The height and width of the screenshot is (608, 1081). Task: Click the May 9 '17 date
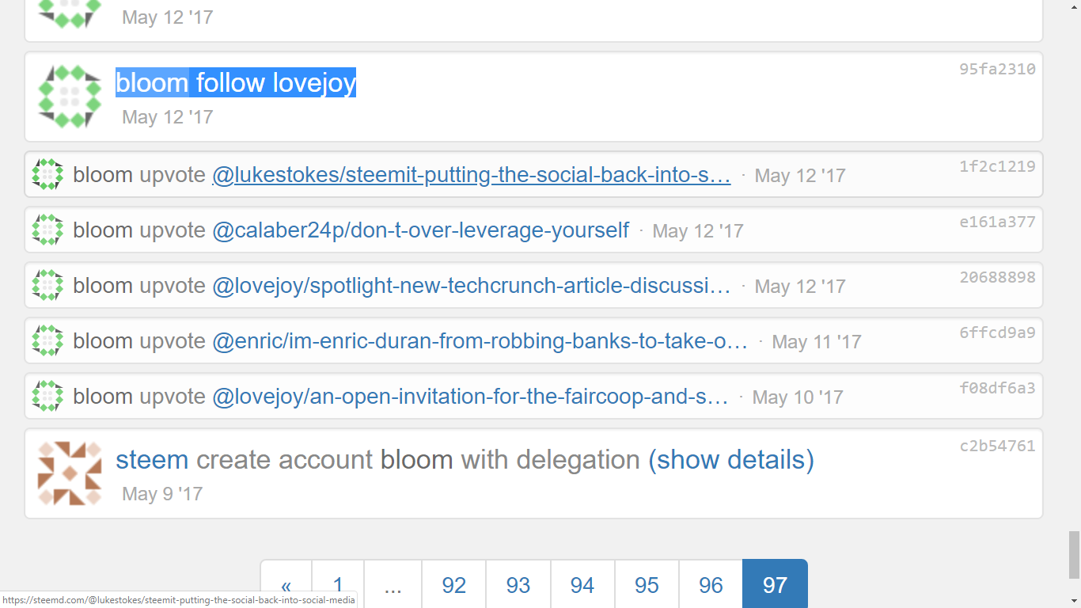coord(162,494)
